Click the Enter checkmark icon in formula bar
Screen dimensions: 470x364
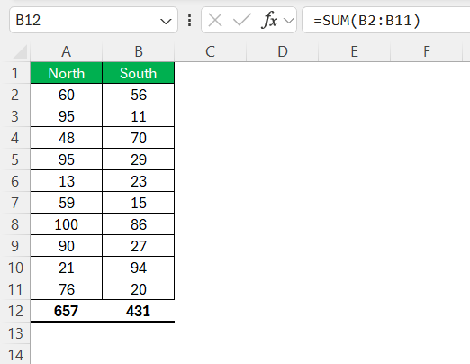click(242, 21)
